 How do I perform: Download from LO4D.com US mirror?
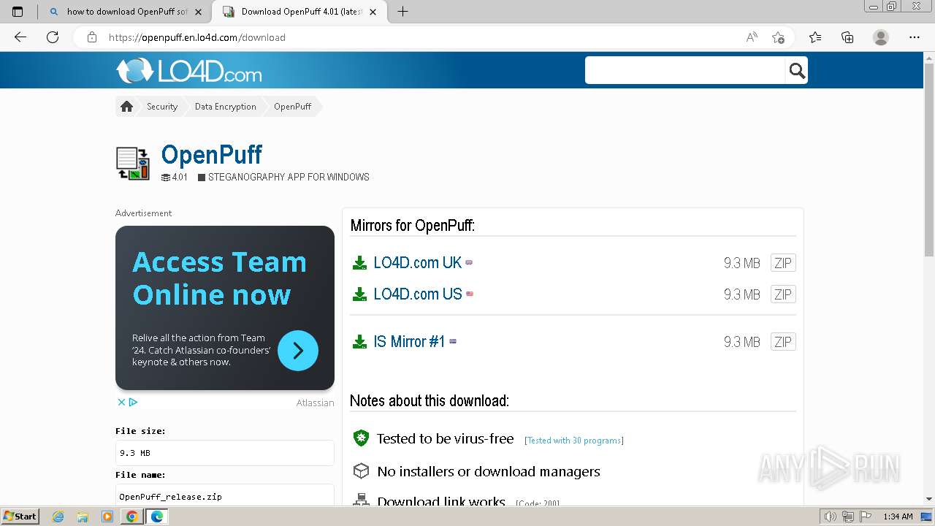(x=418, y=294)
